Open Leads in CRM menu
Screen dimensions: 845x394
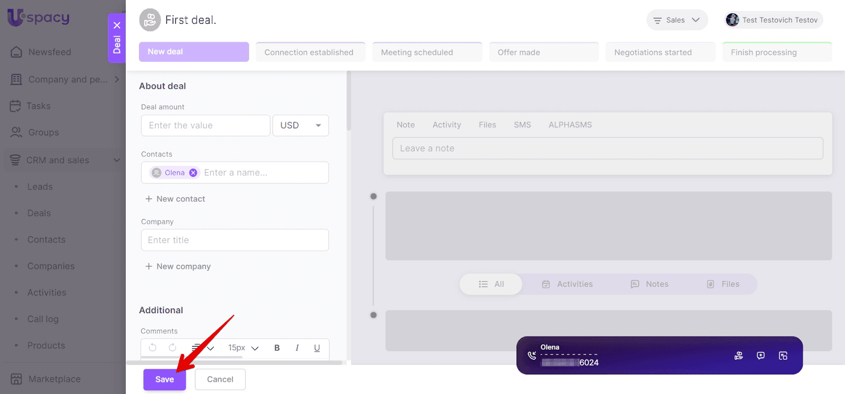(40, 186)
